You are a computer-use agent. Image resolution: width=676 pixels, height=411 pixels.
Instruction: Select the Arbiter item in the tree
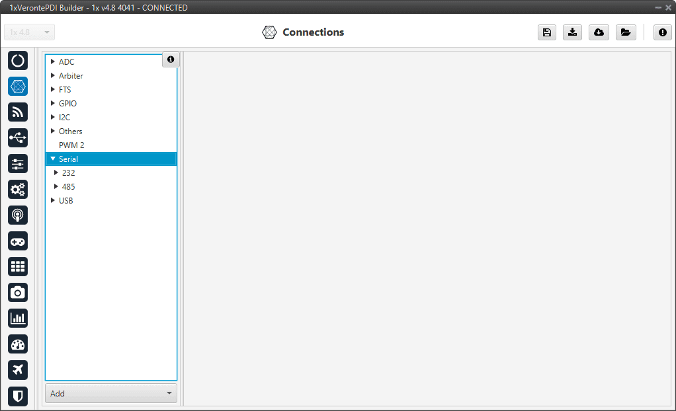click(71, 75)
